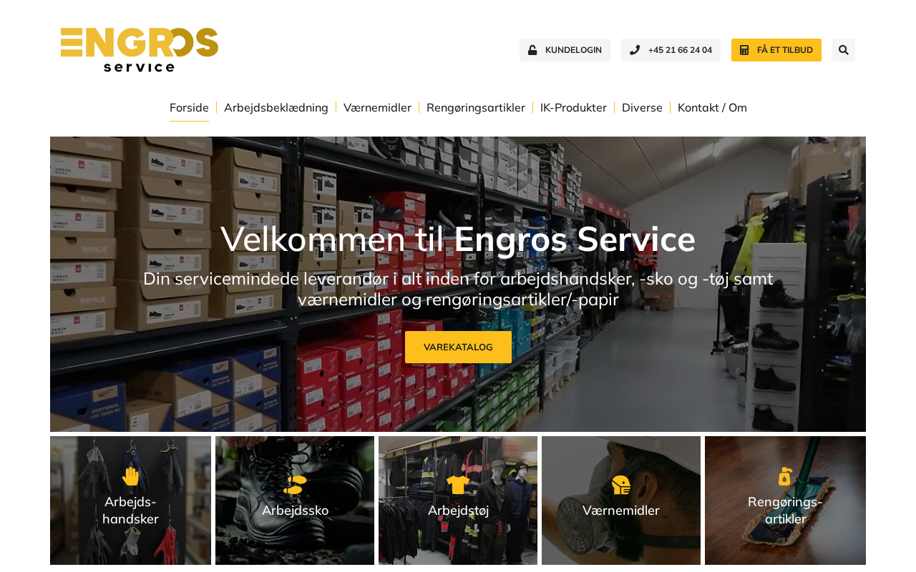Open the Værnemidler menu item

pos(377,107)
